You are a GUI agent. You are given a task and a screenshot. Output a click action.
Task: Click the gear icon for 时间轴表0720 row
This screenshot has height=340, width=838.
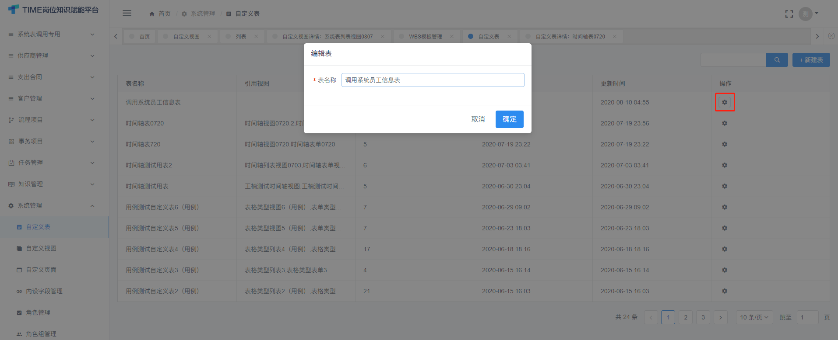[724, 123]
